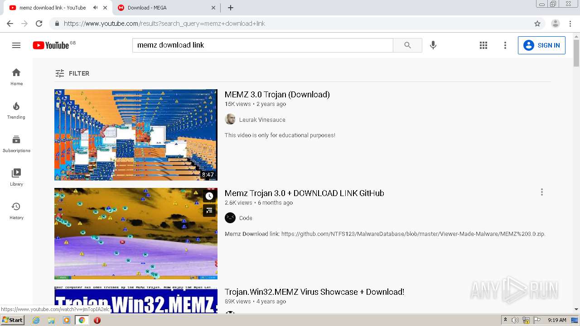The height and width of the screenshot is (326, 580).
Task: Click Add to queue icon on second thumbnail
Action: pyautogui.click(x=209, y=211)
